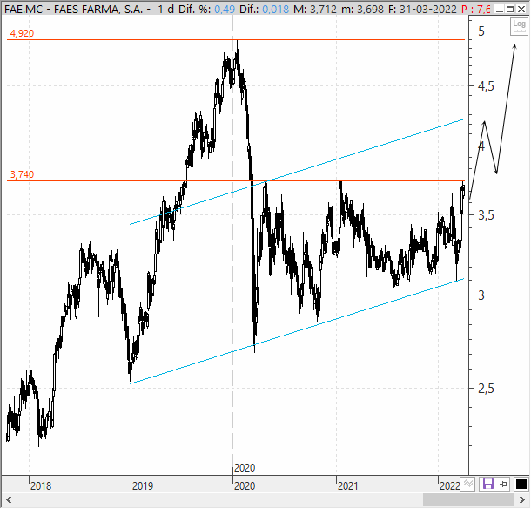Screen dimensions: 531x509
Task: Close the FAE.MC chart window
Action: [521, 10]
